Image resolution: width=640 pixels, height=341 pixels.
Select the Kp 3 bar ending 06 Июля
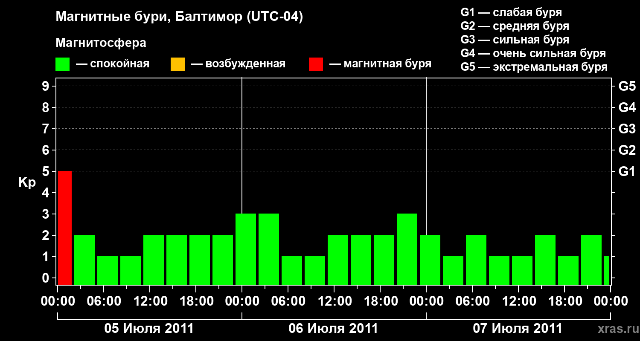pyautogui.click(x=407, y=249)
